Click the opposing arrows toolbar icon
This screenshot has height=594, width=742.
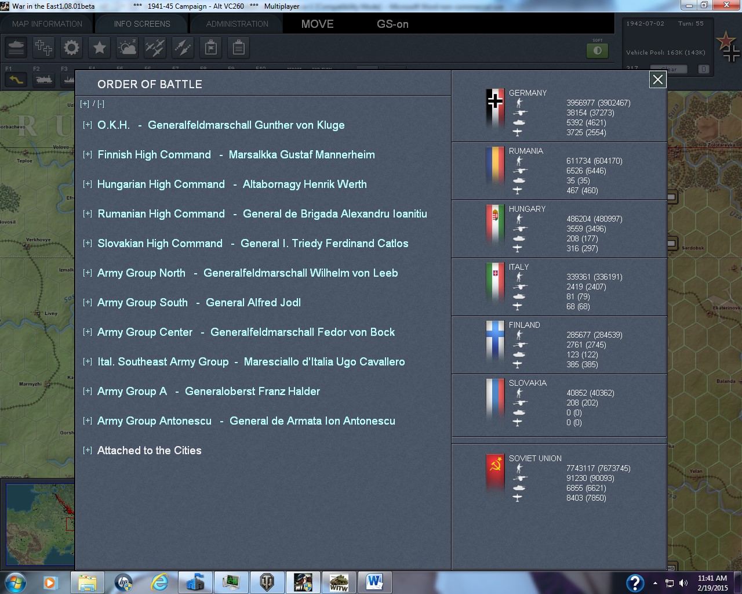[x=183, y=48]
